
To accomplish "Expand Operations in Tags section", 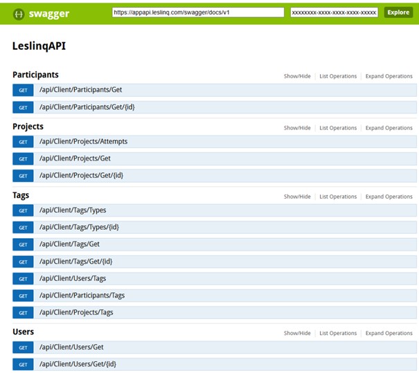I will click(x=389, y=197).
